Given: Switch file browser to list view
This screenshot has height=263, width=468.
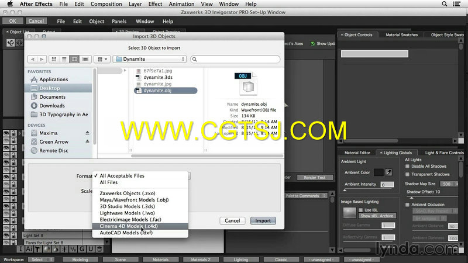Looking at the screenshot, I should (64, 60).
